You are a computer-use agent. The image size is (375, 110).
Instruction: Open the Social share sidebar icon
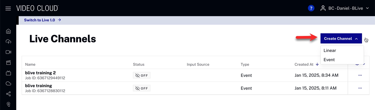click(x=8, y=94)
